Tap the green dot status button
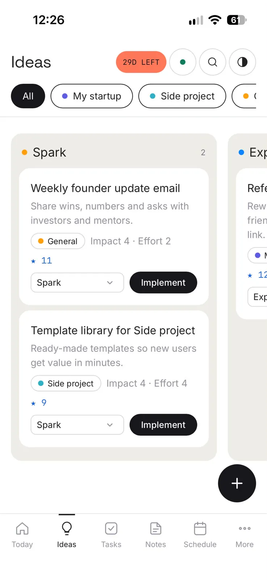Screen dimensions: 267x580 [x=183, y=62]
